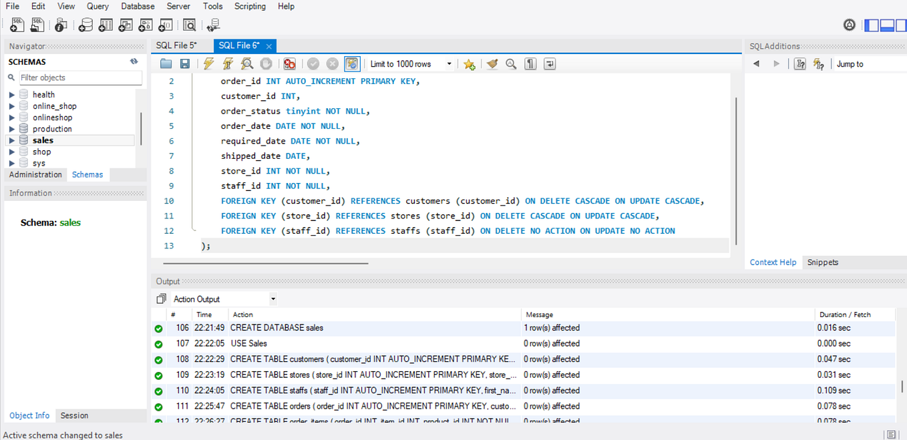The width and height of the screenshot is (907, 440).
Task: Open find panel magnifier icon
Action: tap(511, 64)
